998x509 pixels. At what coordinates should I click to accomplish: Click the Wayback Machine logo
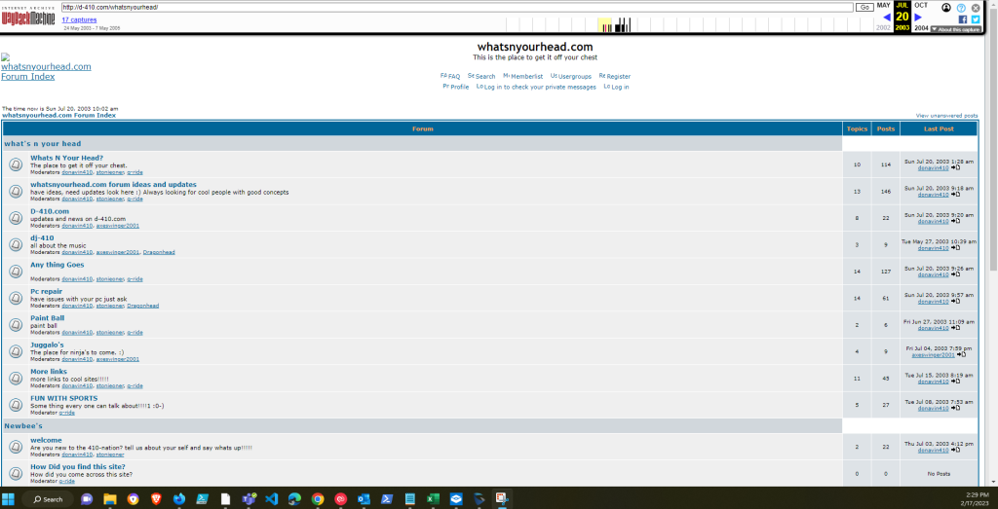[x=28, y=18]
